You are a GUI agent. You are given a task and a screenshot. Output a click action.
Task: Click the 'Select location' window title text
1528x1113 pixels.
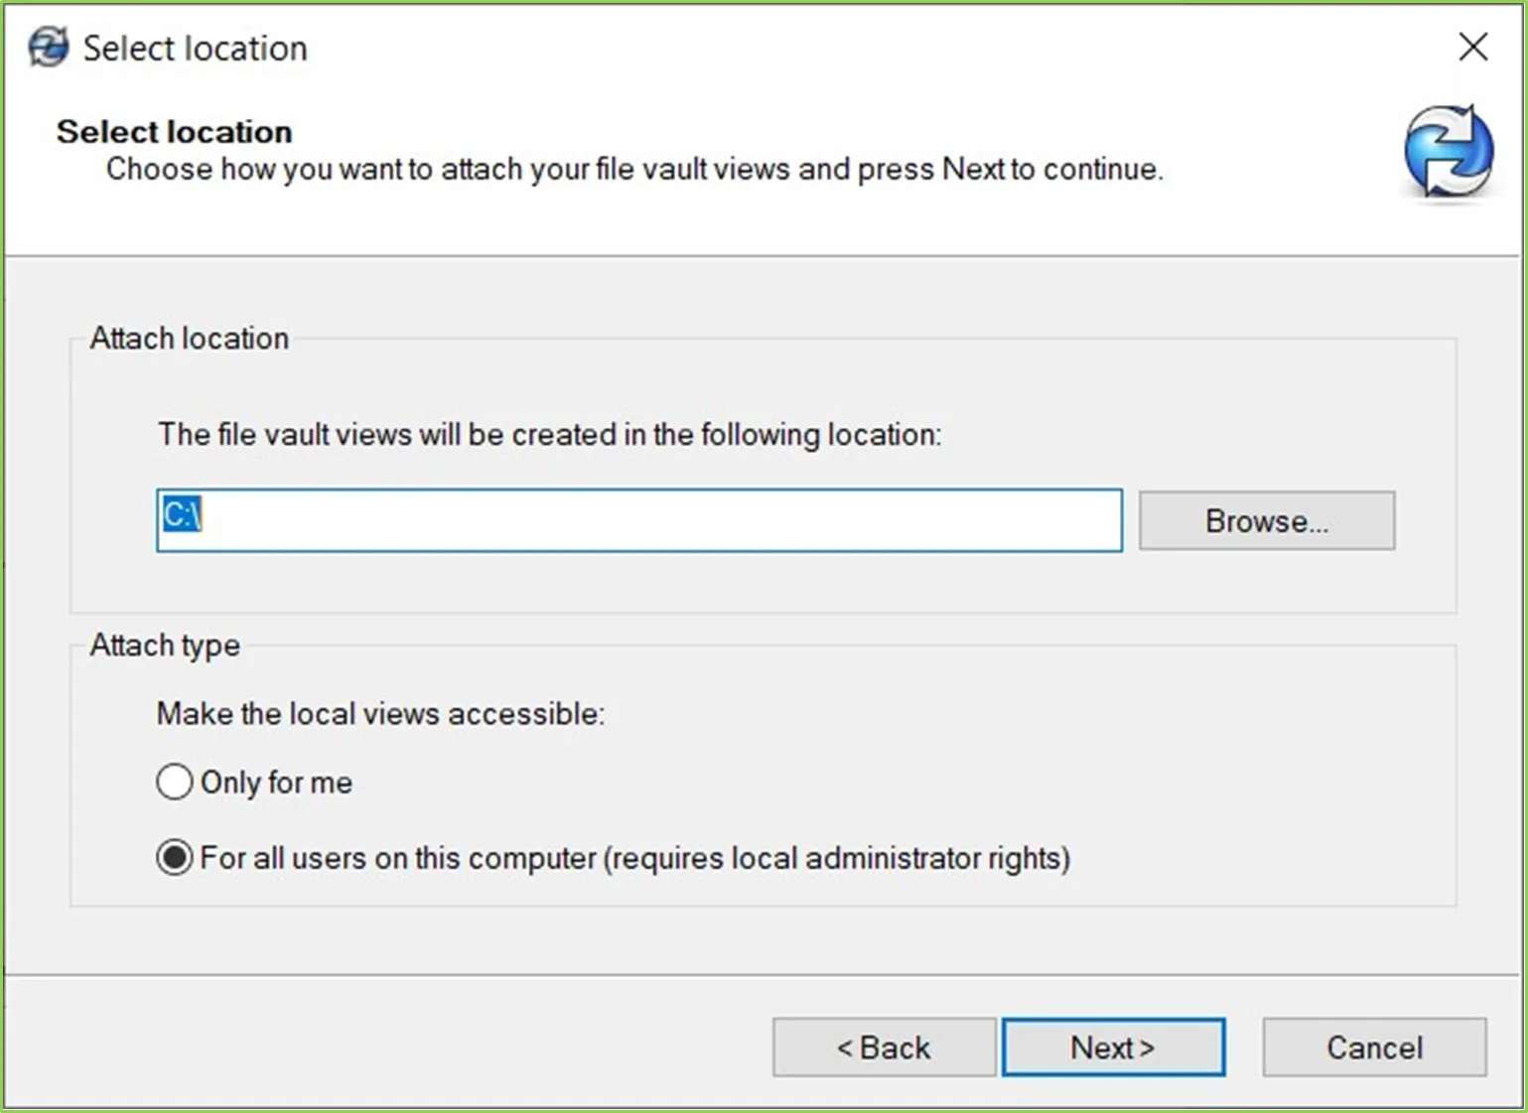coord(195,48)
